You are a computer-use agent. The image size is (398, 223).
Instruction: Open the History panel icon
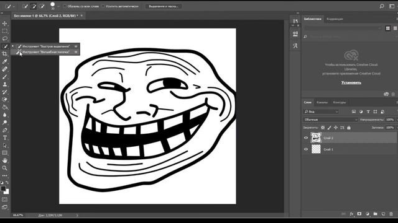[295, 21]
